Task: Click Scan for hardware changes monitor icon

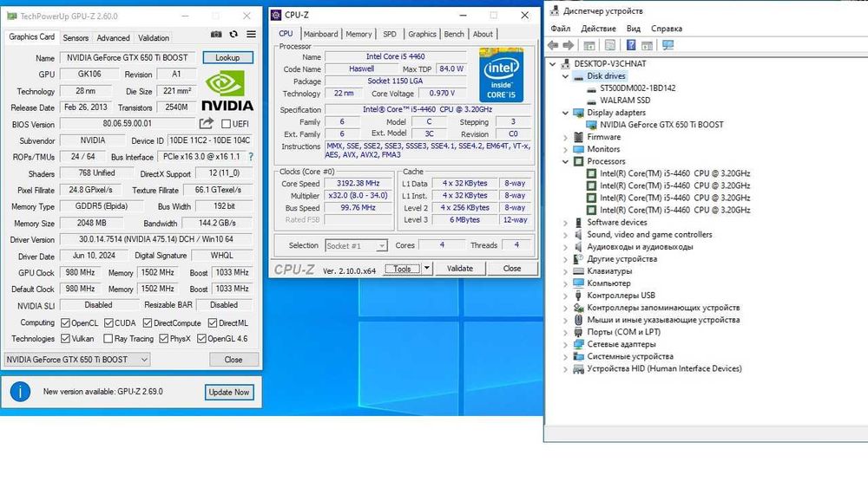Action: coord(667,45)
